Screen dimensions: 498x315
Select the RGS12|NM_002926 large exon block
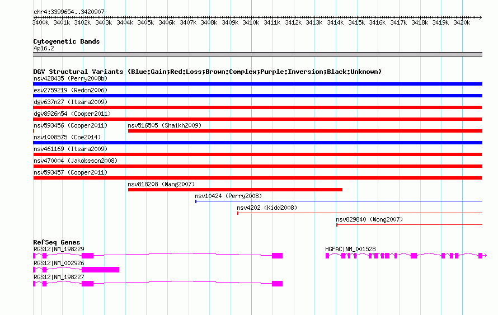[100, 270]
